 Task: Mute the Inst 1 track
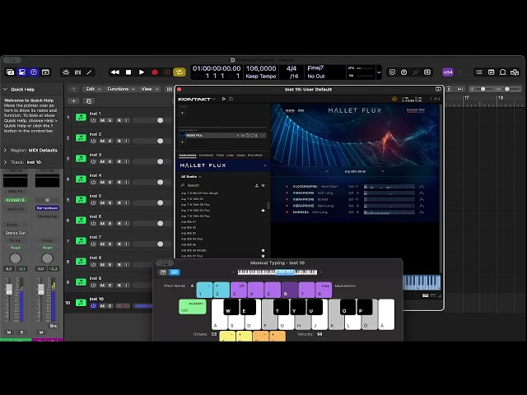coord(102,120)
